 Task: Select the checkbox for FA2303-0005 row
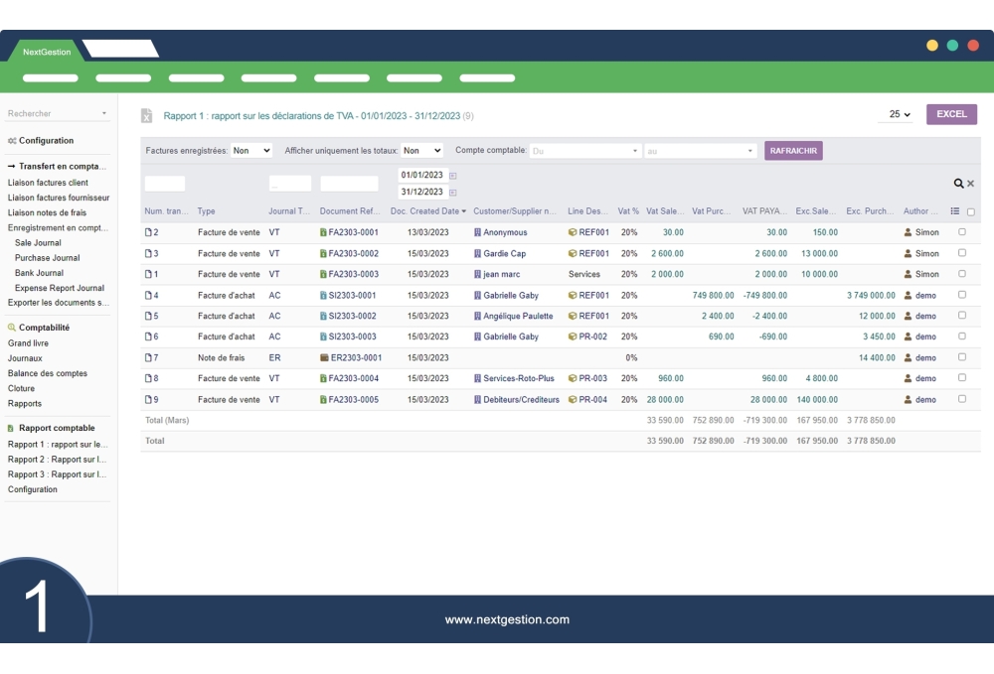961,399
